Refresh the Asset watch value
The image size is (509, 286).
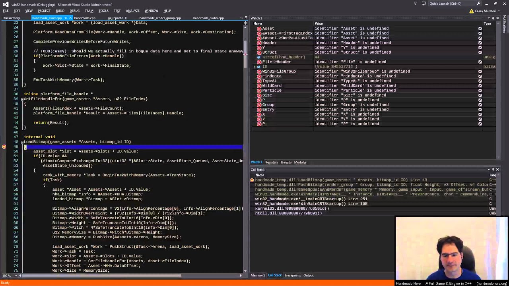pyautogui.click(x=480, y=29)
